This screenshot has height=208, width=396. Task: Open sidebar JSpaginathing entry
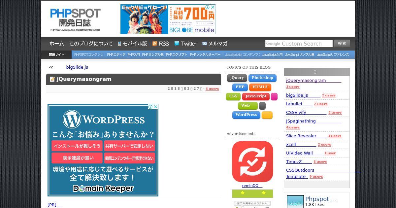[x=313, y=121]
